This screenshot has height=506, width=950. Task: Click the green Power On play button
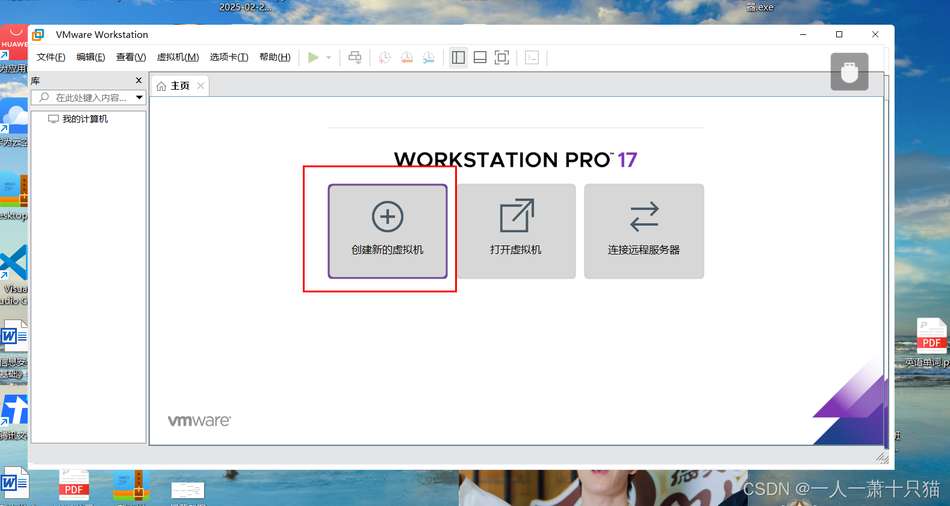click(313, 57)
